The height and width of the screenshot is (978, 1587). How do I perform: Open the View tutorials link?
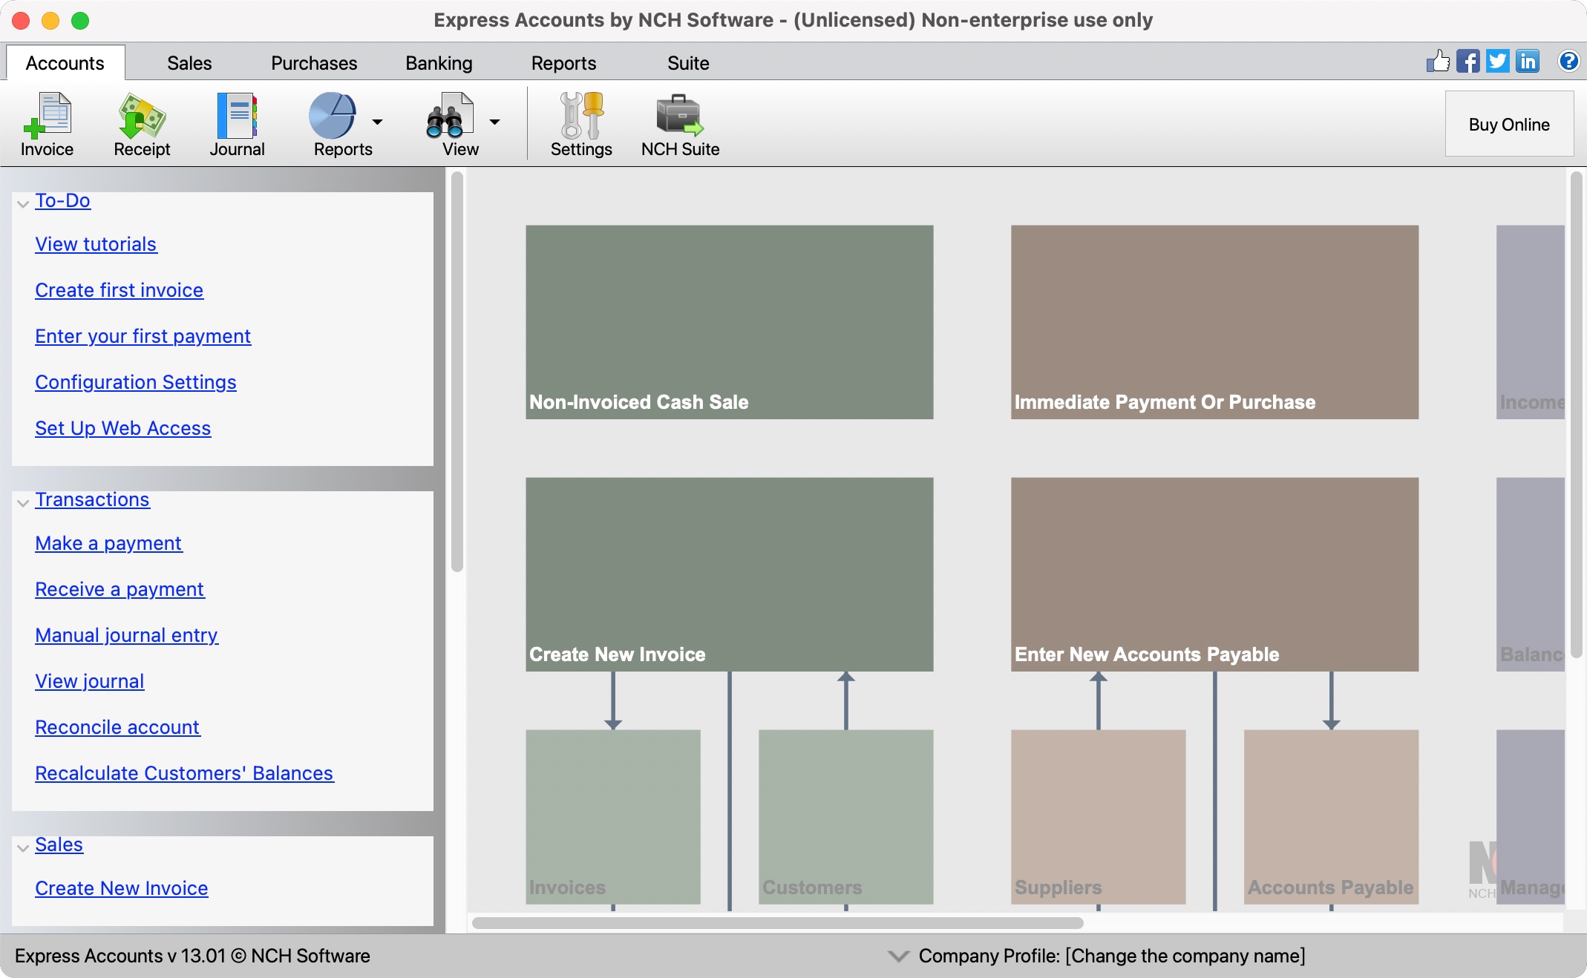pyautogui.click(x=96, y=244)
